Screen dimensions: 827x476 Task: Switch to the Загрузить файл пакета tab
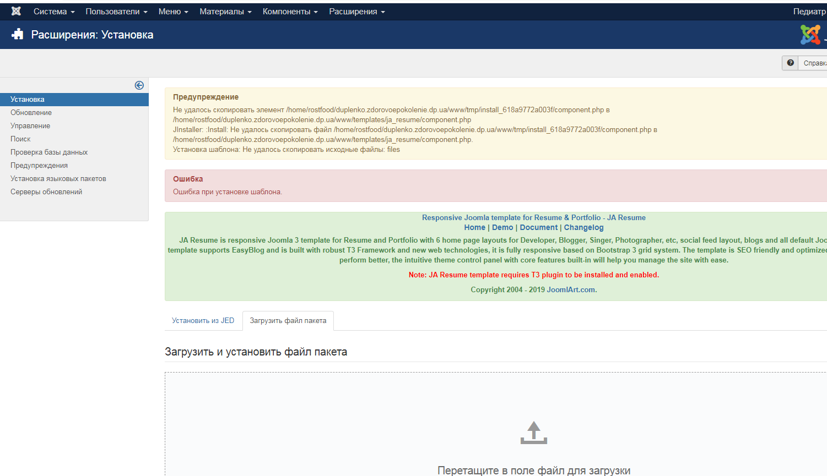pos(288,321)
